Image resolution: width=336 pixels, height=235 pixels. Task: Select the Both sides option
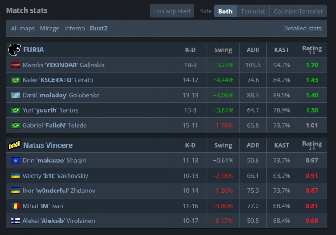pos(225,11)
